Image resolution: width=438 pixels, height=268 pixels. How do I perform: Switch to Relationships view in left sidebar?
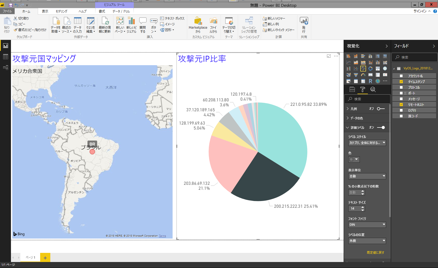(x=5, y=68)
